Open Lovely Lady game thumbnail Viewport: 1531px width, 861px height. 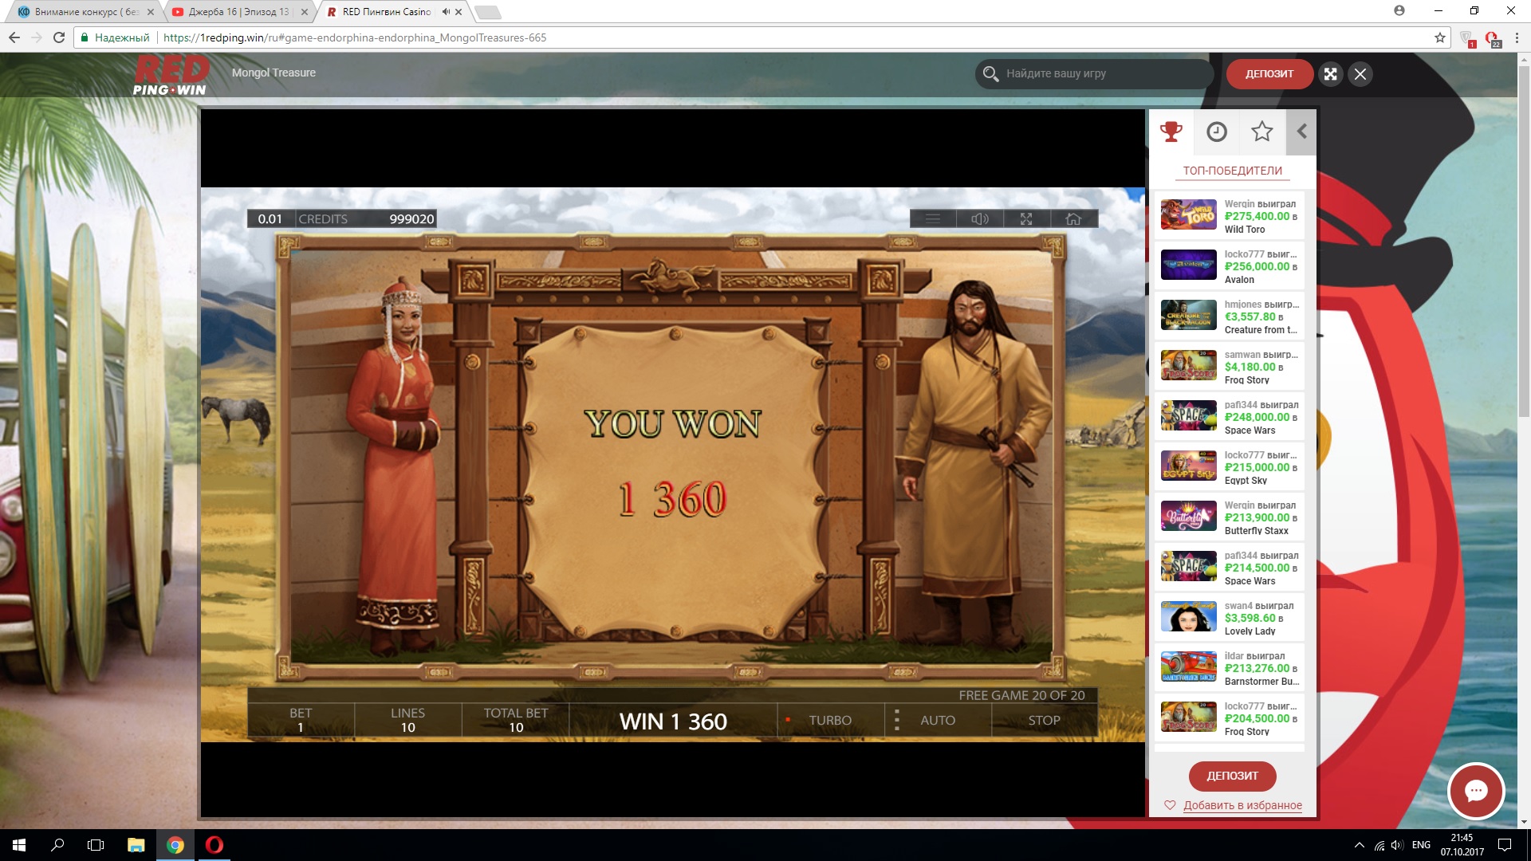tap(1188, 616)
